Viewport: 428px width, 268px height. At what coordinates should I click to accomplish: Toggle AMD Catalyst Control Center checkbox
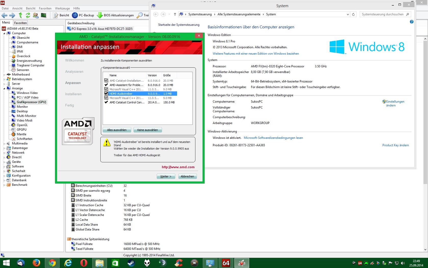[106, 102]
